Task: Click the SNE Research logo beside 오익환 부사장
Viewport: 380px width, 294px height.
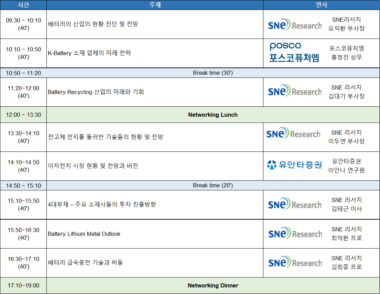Action: coord(295,24)
